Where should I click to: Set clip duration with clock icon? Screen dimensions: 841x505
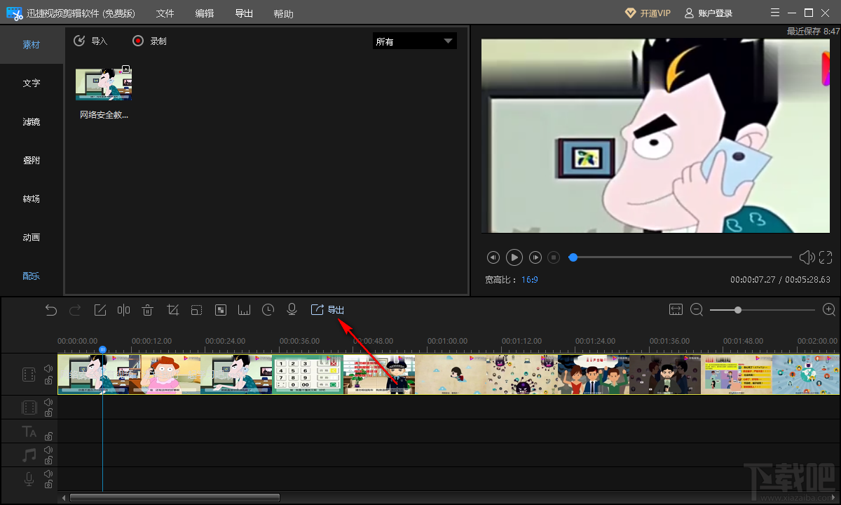[268, 310]
